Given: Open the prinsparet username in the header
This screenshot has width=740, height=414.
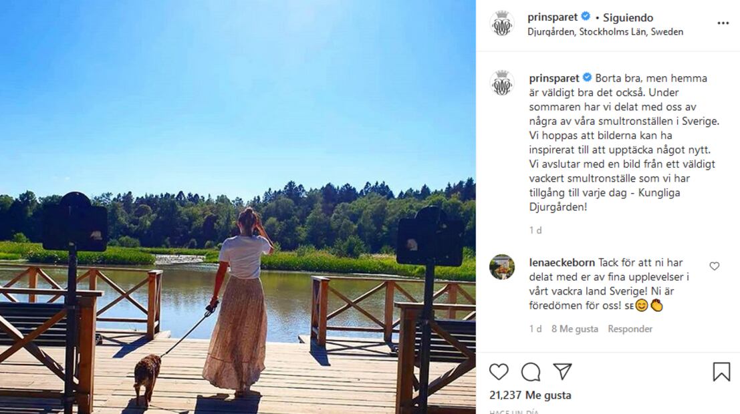Looking at the screenshot, I should (553, 17).
